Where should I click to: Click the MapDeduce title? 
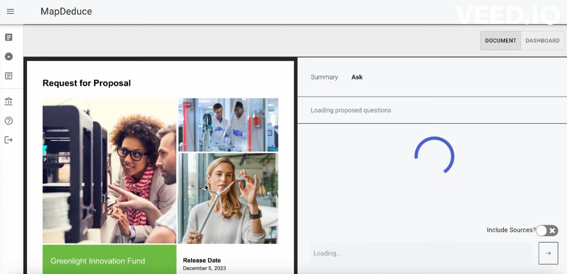(66, 11)
